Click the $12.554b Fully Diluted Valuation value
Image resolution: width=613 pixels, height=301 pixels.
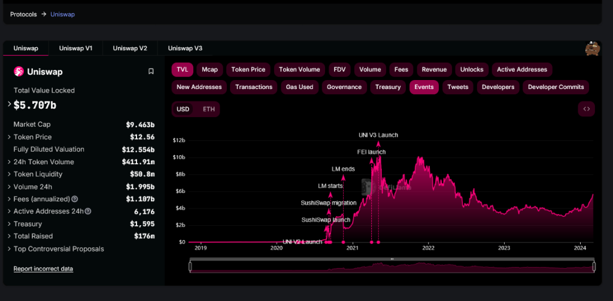pyautogui.click(x=138, y=150)
